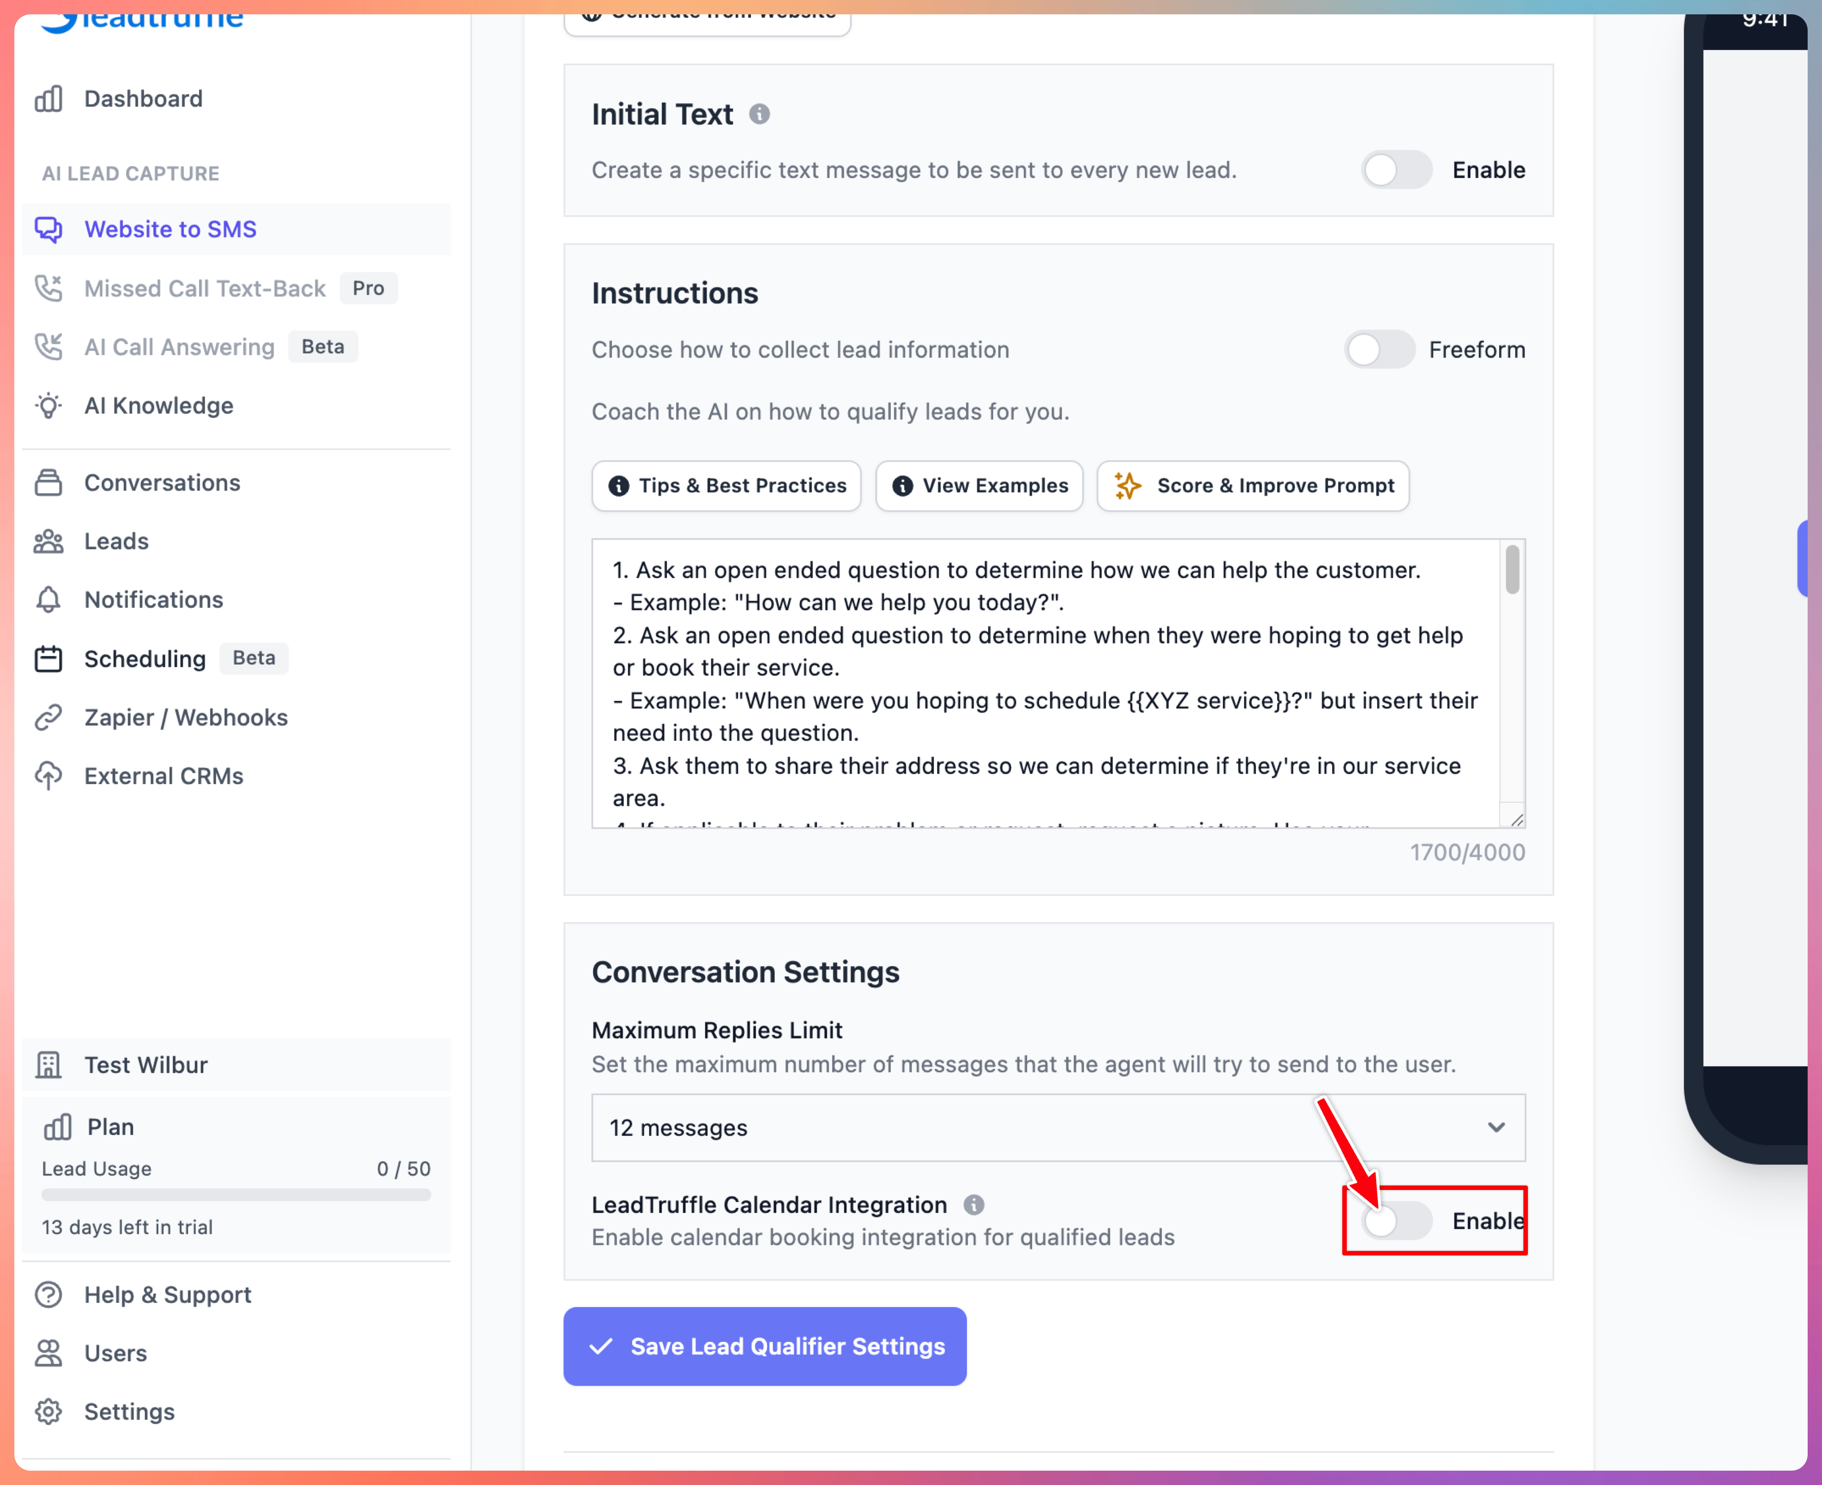Open the Zapier / Webhooks integration
Screen dimensions: 1822x1485
point(186,717)
